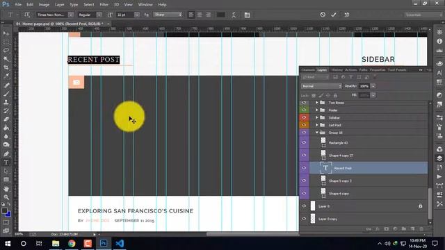Viewport: 445px width, 250px height.
Task: Switch to the Channels tab
Action: (307, 69)
